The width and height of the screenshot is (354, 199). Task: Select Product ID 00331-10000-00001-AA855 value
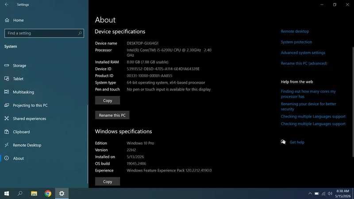tap(149, 76)
